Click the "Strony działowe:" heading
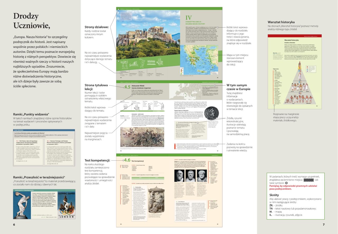 tap(97, 27)
